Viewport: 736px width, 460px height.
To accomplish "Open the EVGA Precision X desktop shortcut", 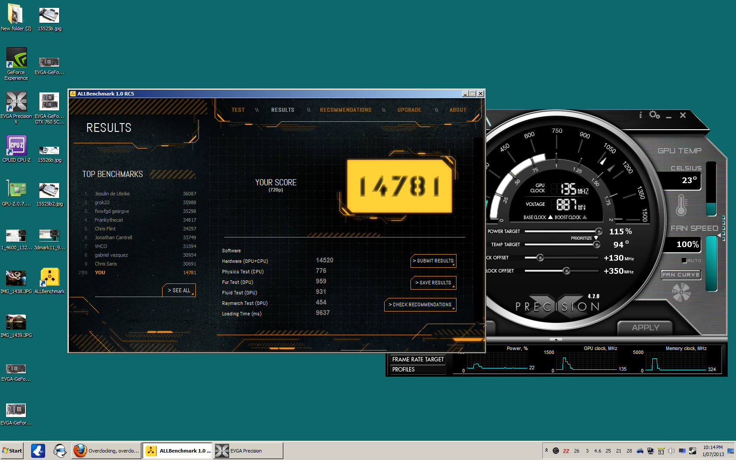I will pos(16,108).
